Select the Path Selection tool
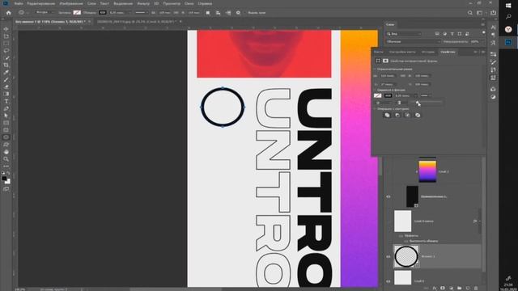Screen dimensions: 518x291 6,116
